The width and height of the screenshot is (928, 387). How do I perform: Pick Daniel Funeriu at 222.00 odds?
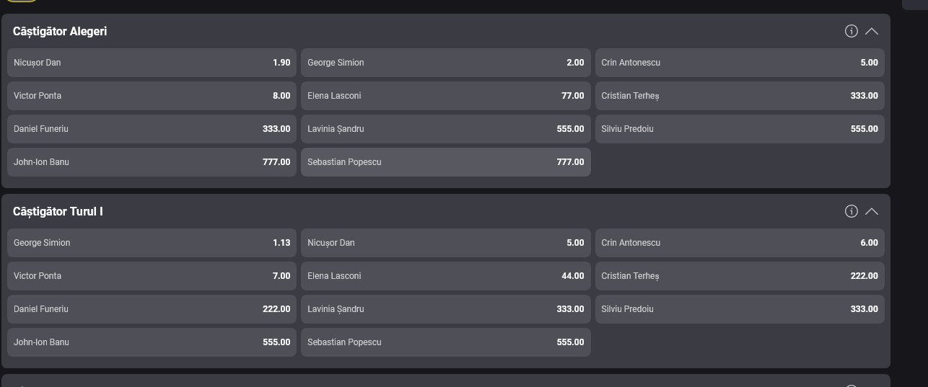click(x=152, y=309)
